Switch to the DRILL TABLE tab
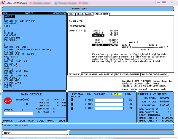This screenshot has width=178, height=139. point(84,14)
